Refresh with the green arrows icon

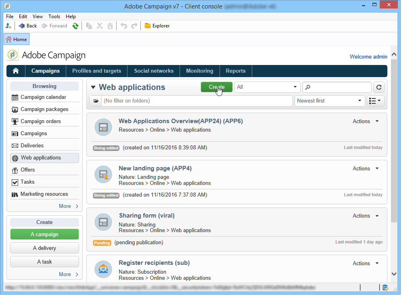(75, 26)
